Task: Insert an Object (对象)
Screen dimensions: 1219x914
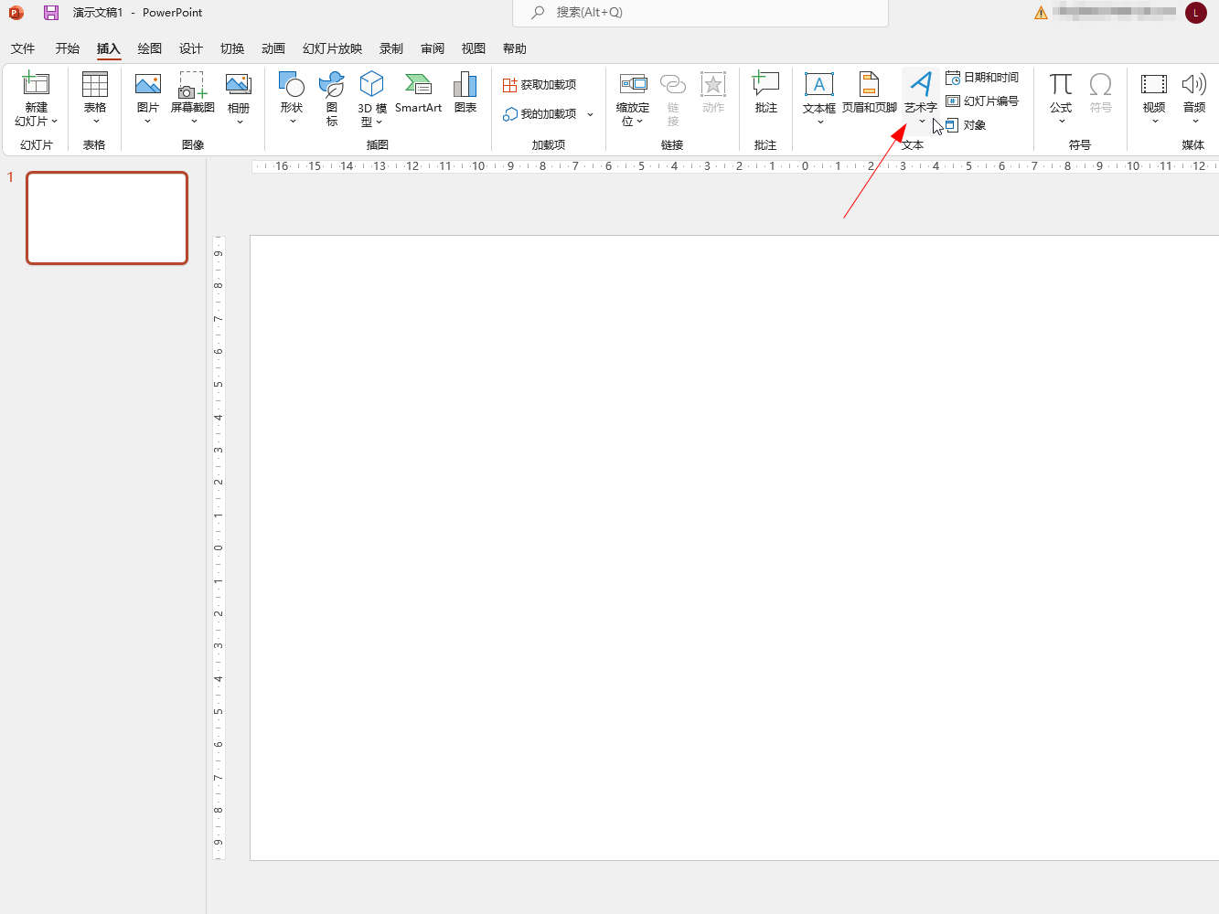Action: (966, 125)
